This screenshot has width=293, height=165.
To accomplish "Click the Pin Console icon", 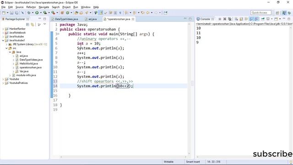I will click(263, 19).
